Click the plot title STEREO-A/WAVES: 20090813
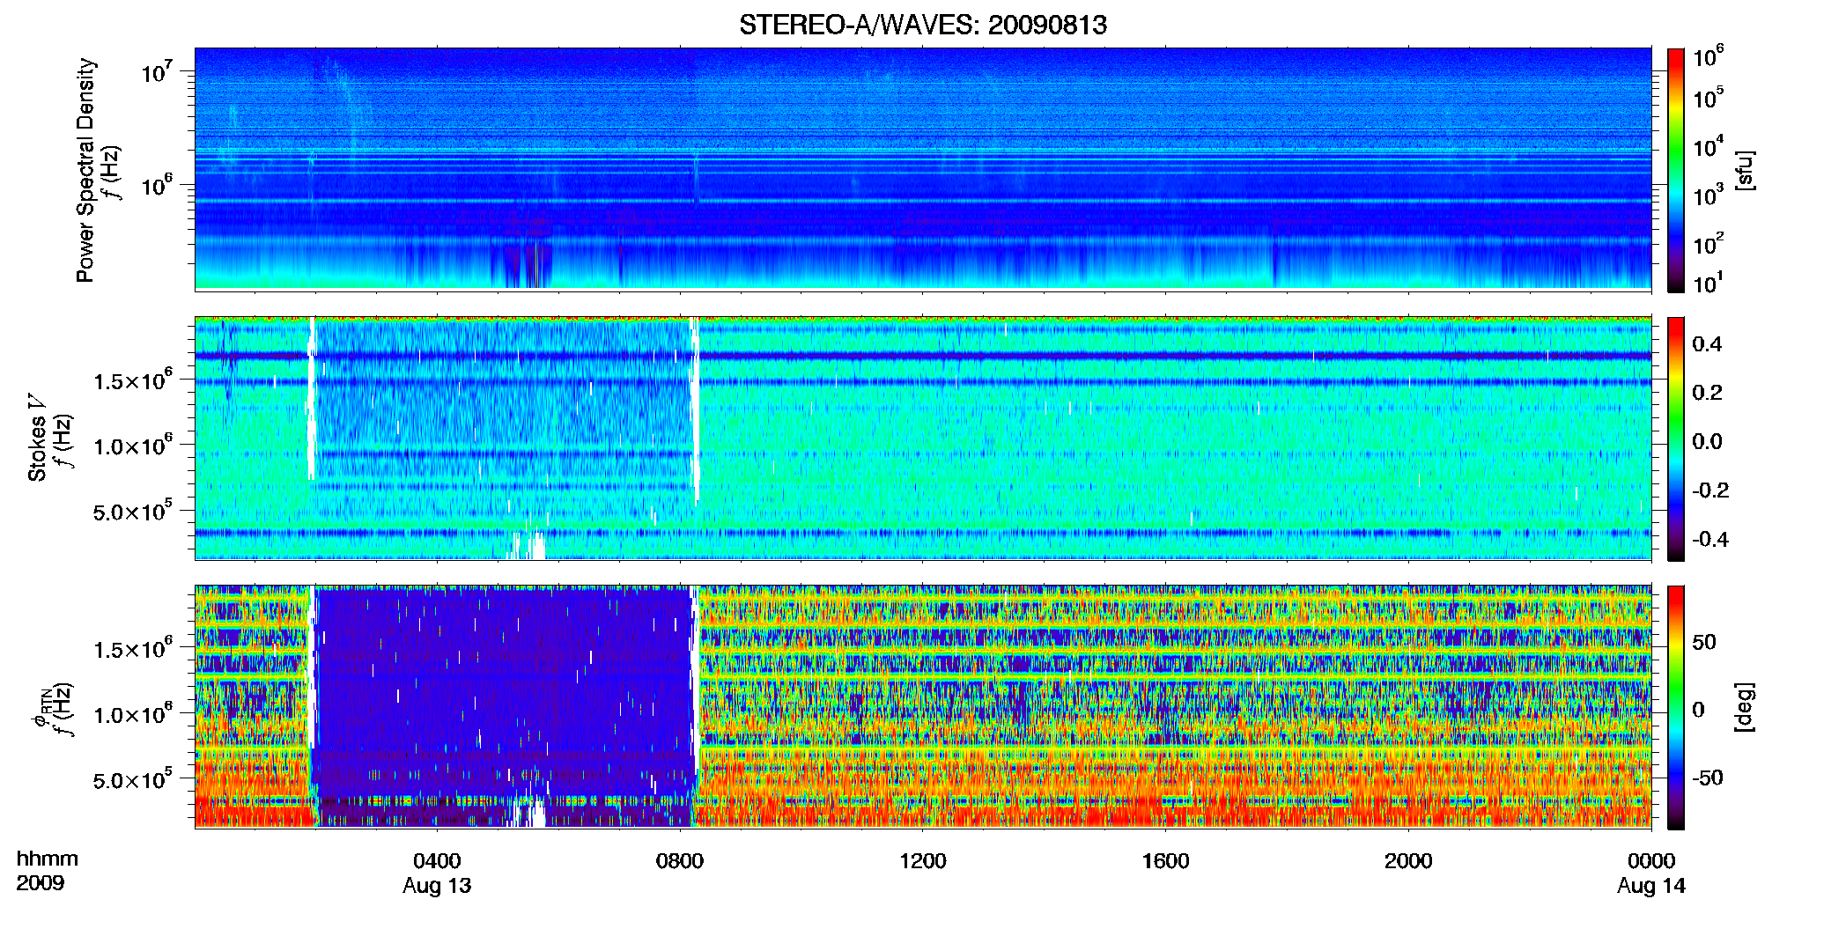1846x951 pixels. [x=923, y=25]
